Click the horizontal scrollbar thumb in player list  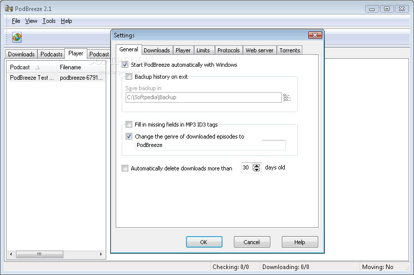coord(39,254)
